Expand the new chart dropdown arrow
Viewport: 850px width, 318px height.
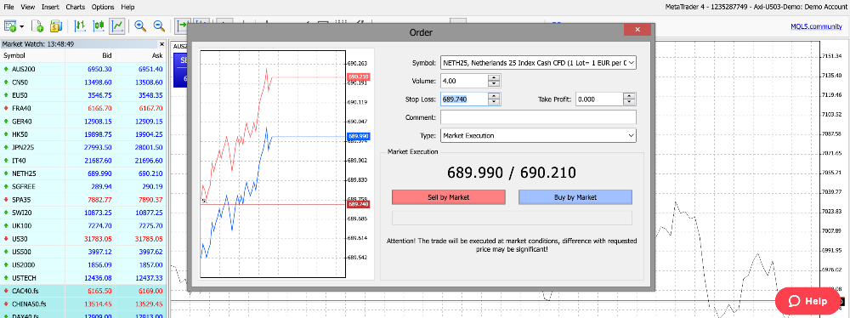[22, 26]
